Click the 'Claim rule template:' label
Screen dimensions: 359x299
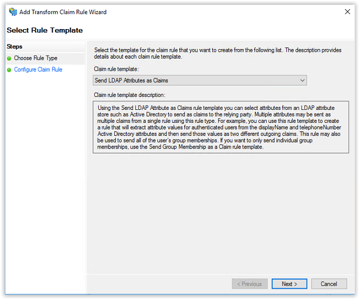click(x=116, y=69)
